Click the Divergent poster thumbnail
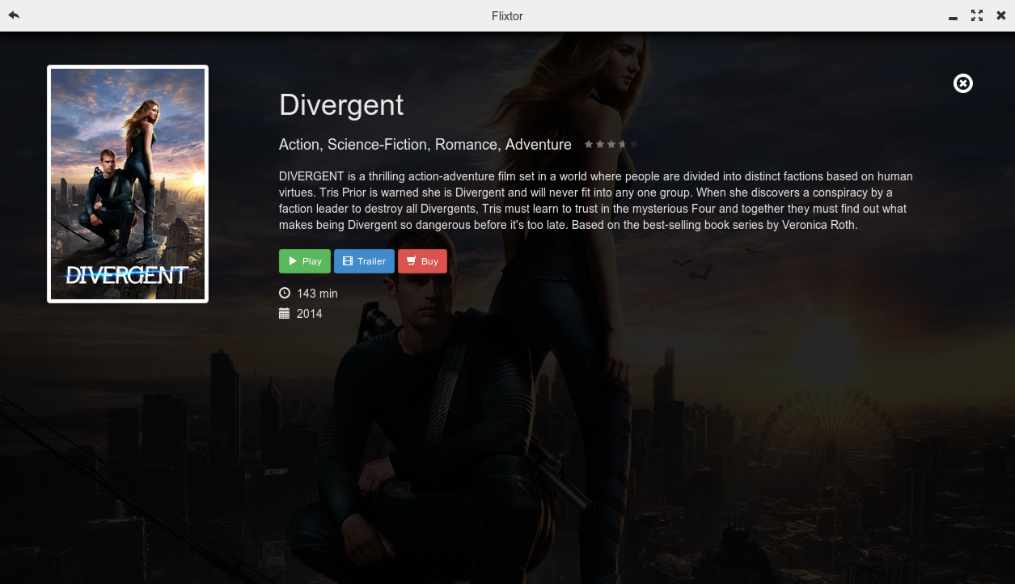This screenshot has width=1015, height=584. tap(128, 184)
